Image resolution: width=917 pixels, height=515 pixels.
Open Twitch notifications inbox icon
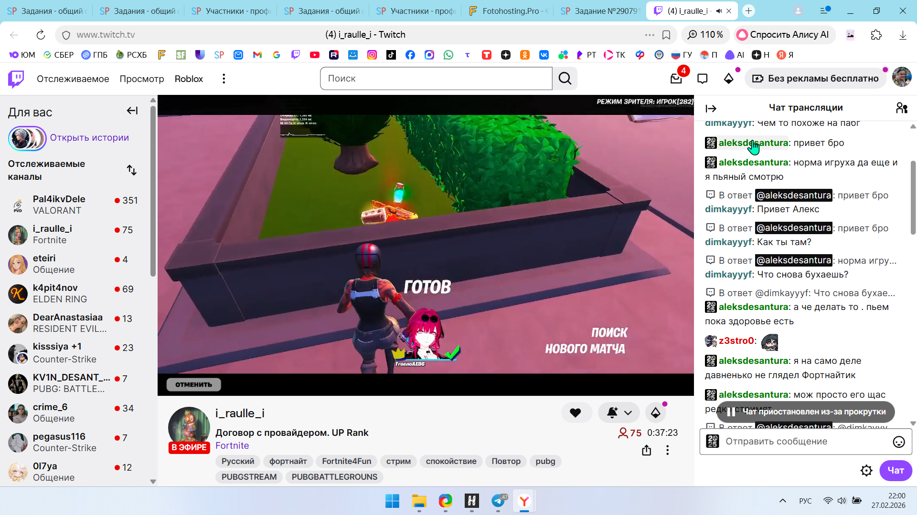point(676,79)
